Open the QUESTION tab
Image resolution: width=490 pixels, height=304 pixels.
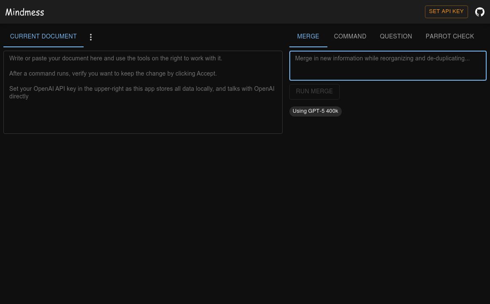395,37
